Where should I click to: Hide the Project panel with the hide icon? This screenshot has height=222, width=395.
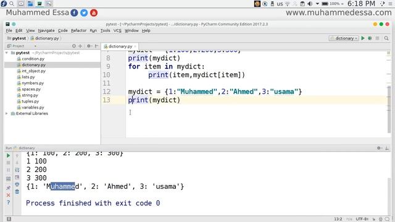tap(96, 46)
